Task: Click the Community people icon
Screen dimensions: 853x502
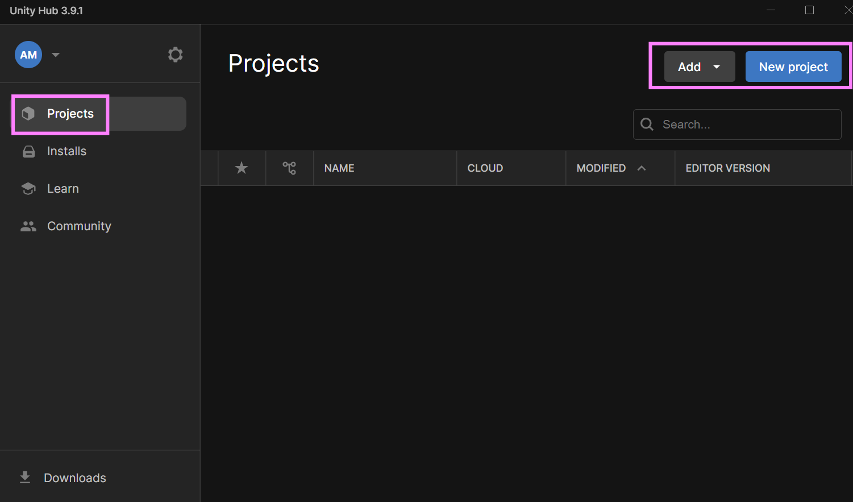Action: (28, 226)
